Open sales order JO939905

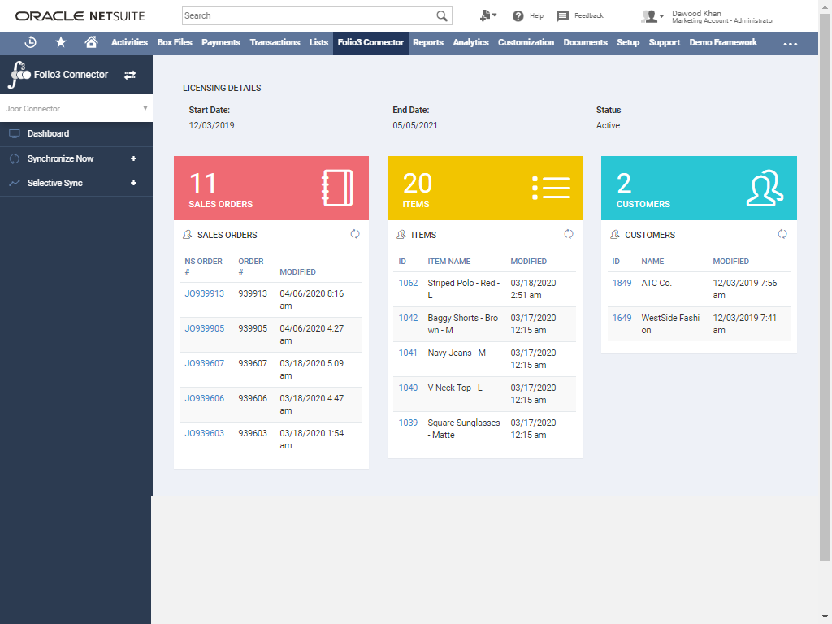pos(204,328)
